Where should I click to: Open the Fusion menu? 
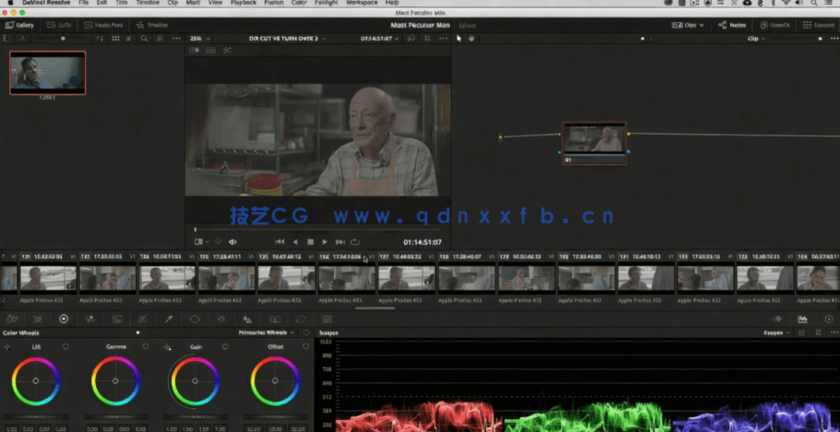pos(274,3)
